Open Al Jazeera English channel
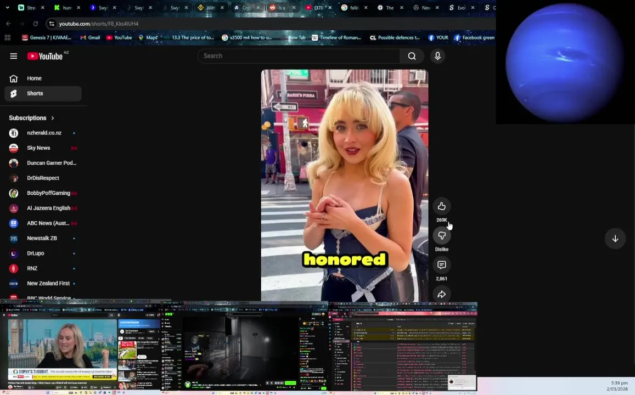Screen dimensions: 635x395 click(x=43, y=208)
